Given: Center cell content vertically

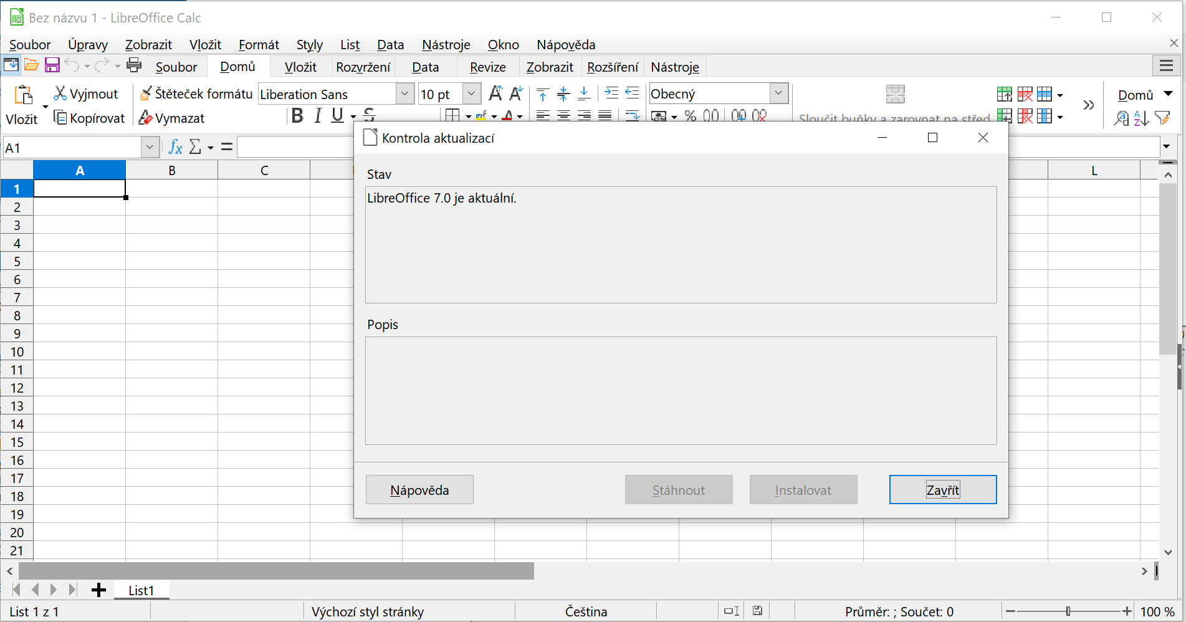Looking at the screenshot, I should pyautogui.click(x=563, y=94).
